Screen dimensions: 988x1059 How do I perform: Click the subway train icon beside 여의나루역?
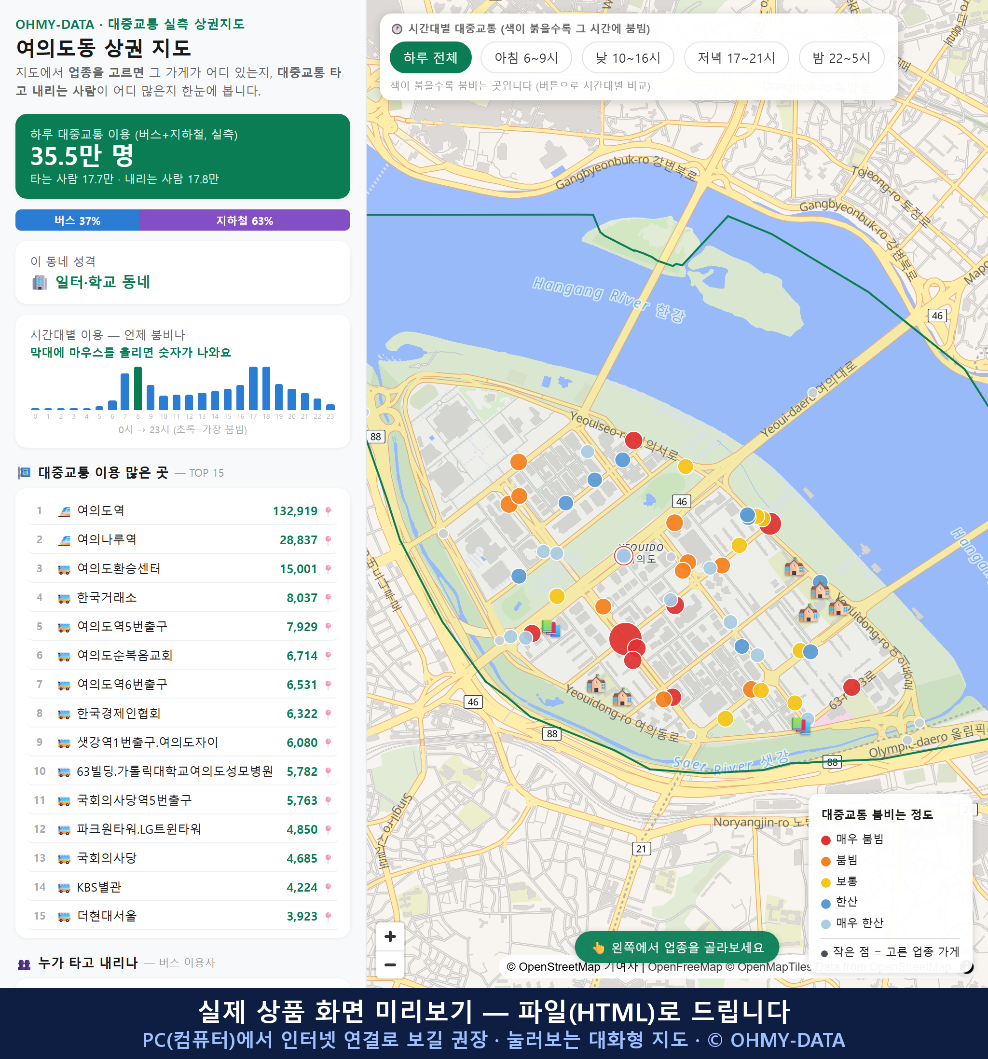click(64, 540)
